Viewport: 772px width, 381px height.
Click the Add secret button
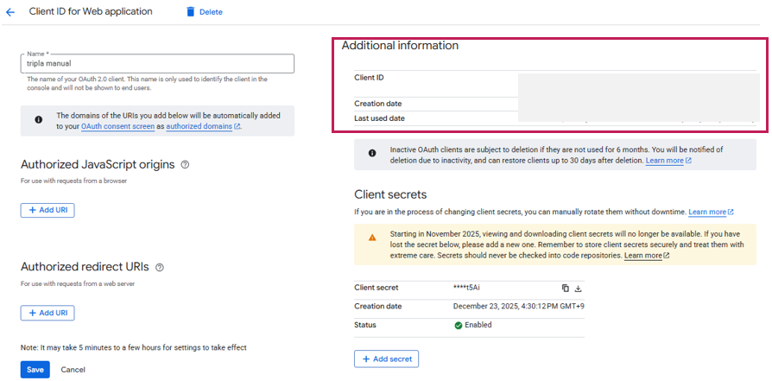click(x=386, y=359)
